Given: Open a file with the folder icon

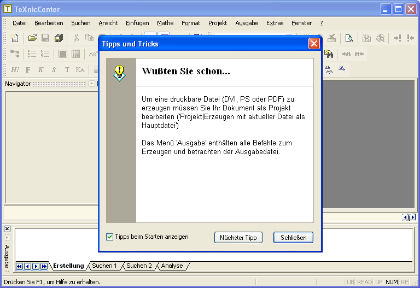Looking at the screenshot, I should pyautogui.click(x=32, y=38).
